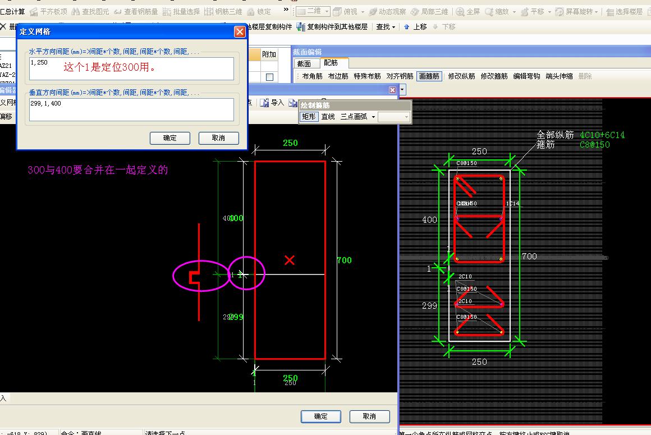
Task: Click green stirrup label C8@150
Action: [594, 145]
